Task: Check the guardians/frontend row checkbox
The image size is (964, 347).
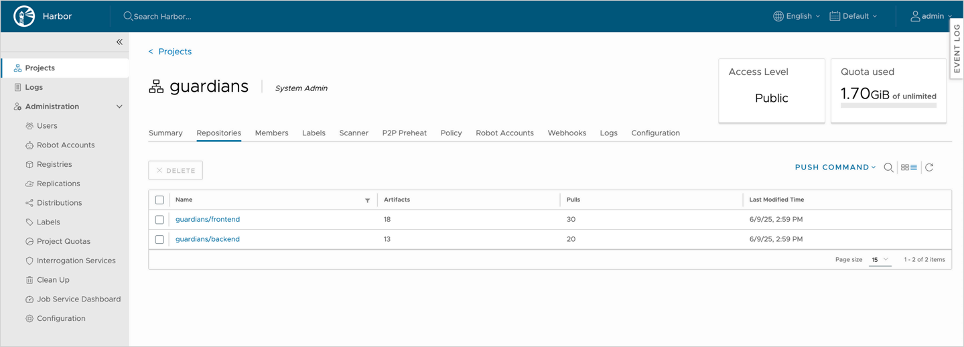Action: pyautogui.click(x=159, y=220)
